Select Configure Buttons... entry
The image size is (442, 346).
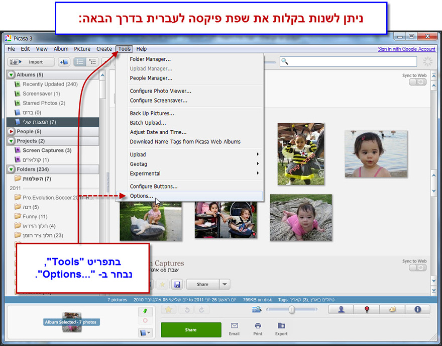click(x=189, y=186)
